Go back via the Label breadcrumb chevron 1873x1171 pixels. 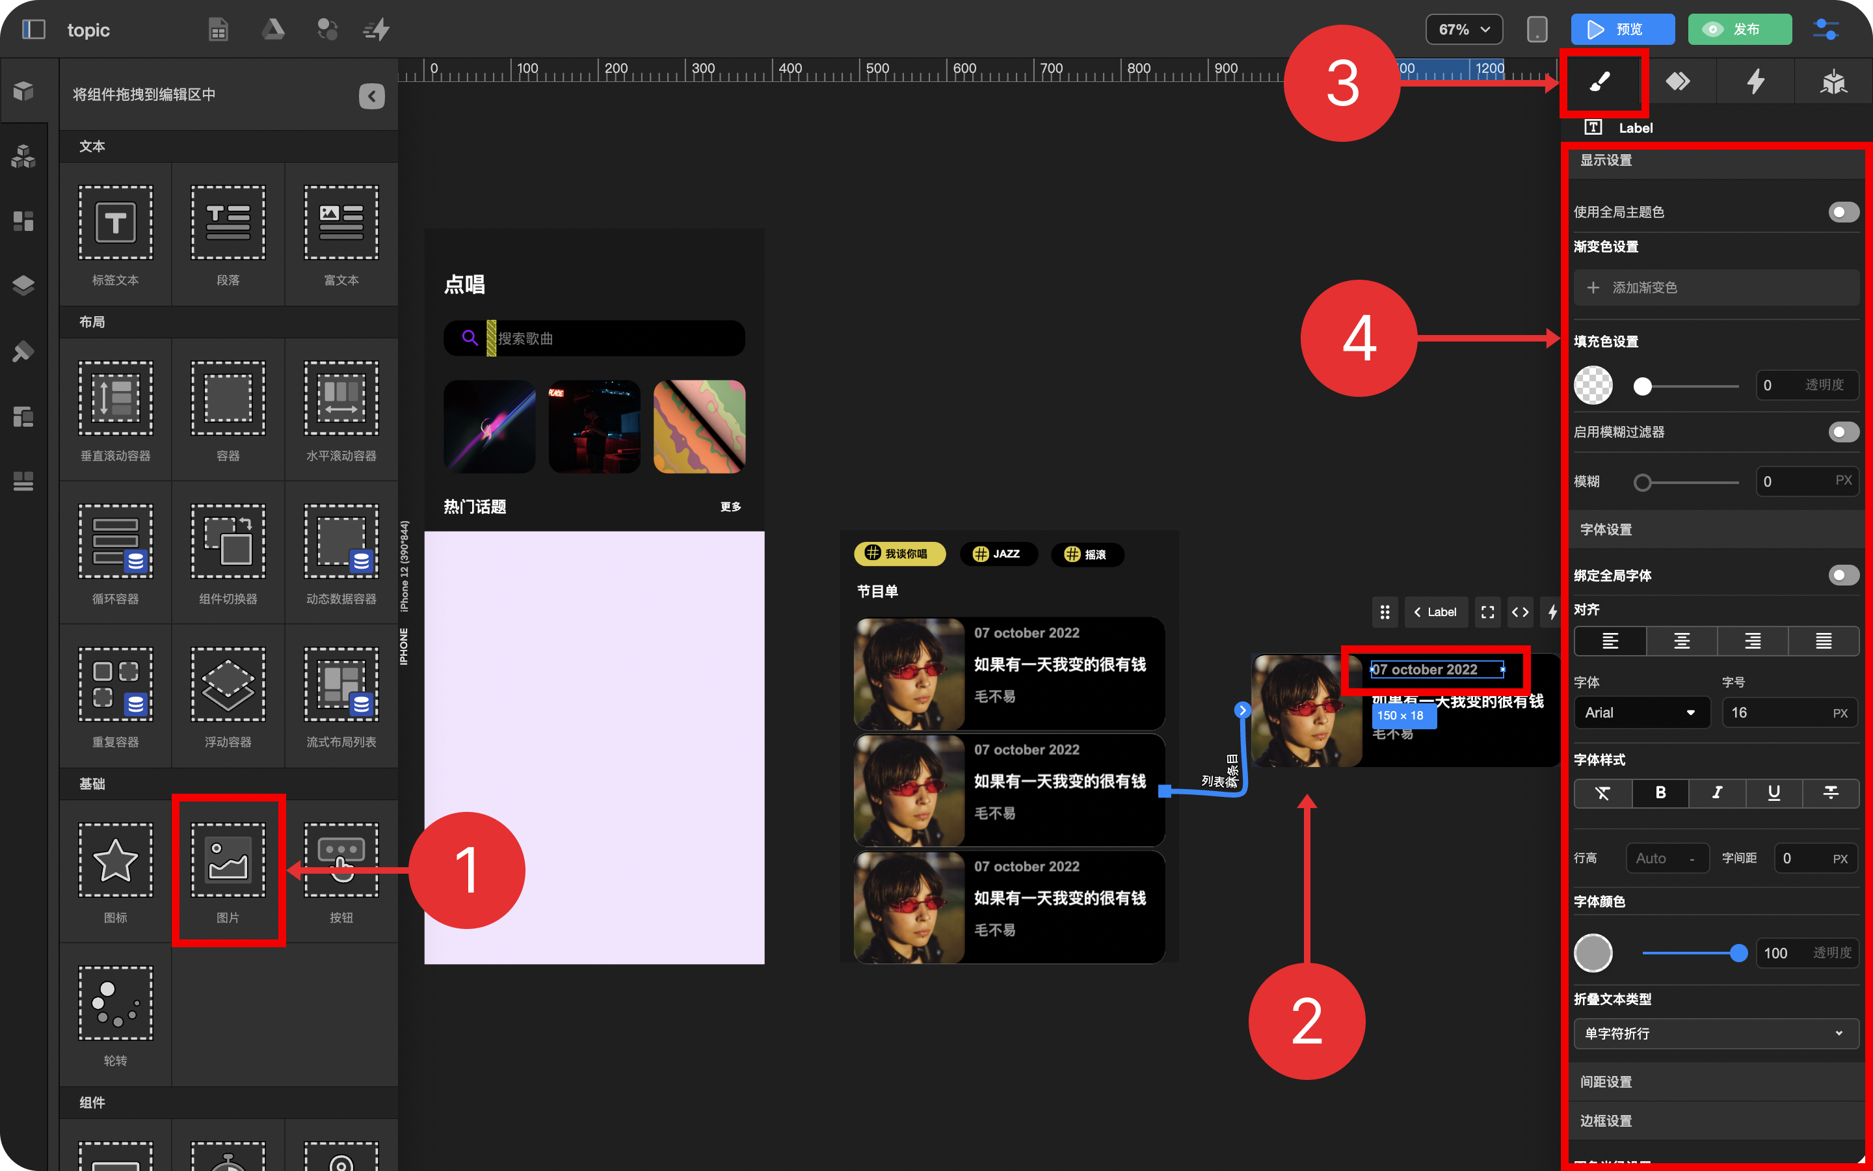[1417, 612]
